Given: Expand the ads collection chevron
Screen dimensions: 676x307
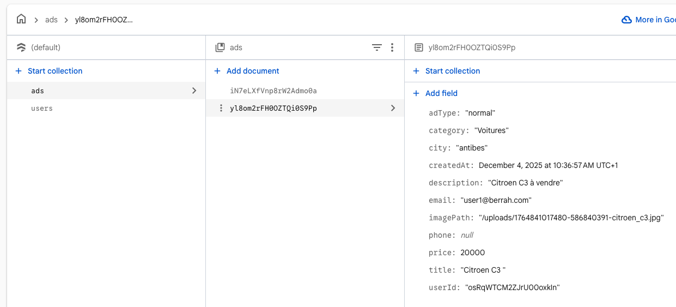Looking at the screenshot, I should tap(194, 91).
